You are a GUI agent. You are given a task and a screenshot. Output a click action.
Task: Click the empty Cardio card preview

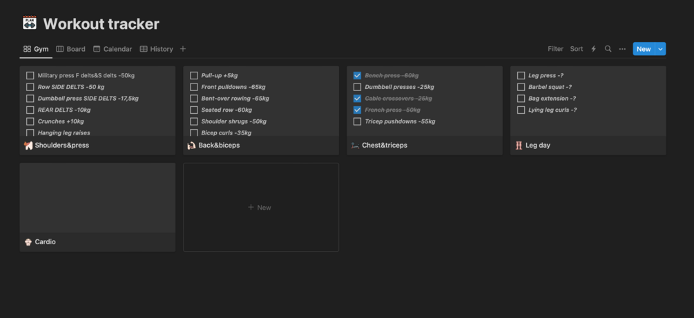point(97,198)
